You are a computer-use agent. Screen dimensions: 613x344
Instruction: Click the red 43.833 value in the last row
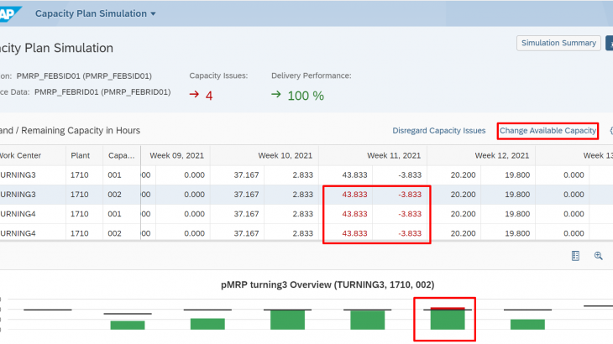[354, 233]
